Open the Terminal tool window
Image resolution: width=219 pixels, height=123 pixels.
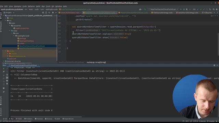pyautogui.click(x=39, y=119)
